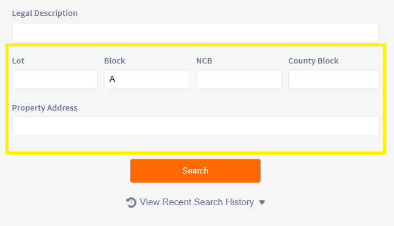Click the white Search text on button
The image size is (394, 226).
click(195, 170)
